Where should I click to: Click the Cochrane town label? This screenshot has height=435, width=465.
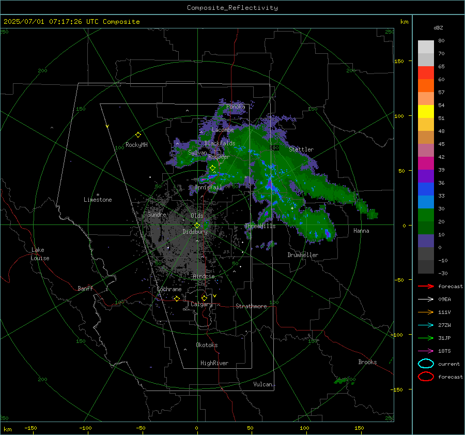(x=169, y=289)
